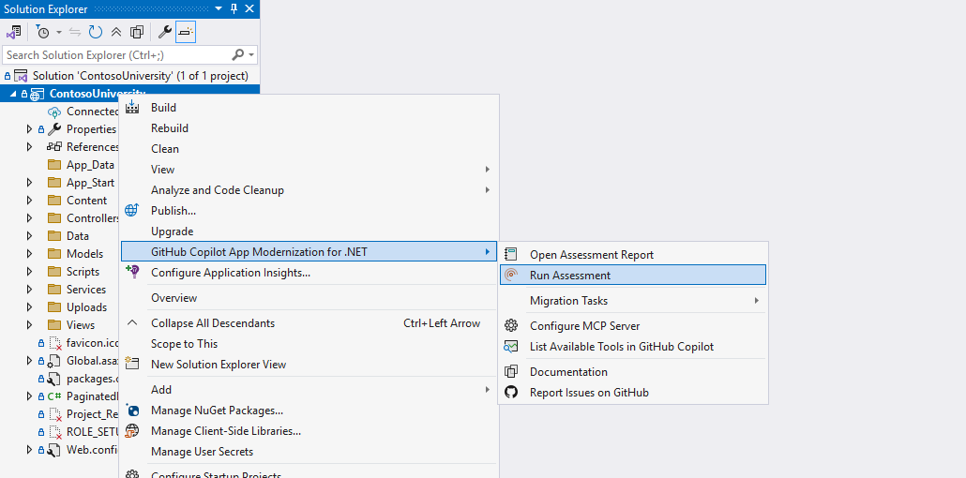The height and width of the screenshot is (478, 966).
Task: Toggle the Solution Explorer auto-hide pin
Action: pyautogui.click(x=234, y=8)
